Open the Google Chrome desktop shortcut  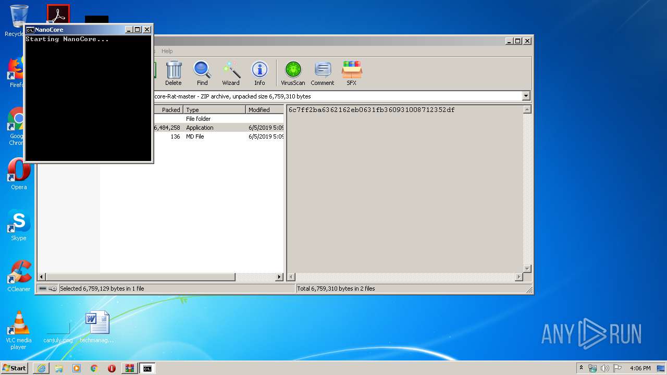[17, 127]
